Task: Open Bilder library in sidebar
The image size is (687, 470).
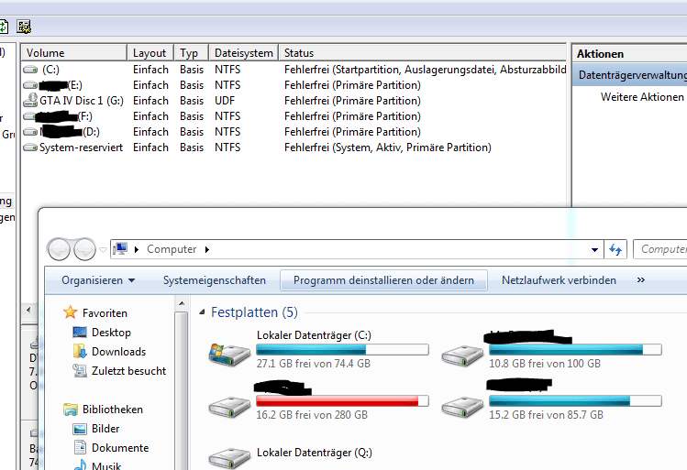Action: (105, 429)
